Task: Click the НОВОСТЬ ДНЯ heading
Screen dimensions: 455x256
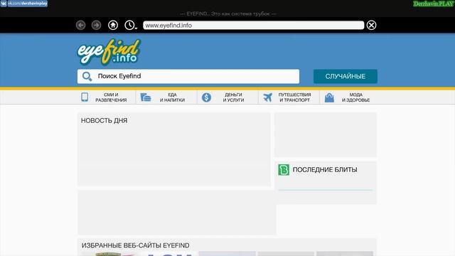Action: pyautogui.click(x=105, y=121)
